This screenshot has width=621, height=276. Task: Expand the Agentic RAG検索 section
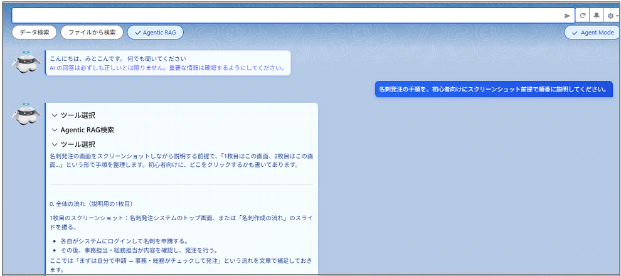(83, 130)
